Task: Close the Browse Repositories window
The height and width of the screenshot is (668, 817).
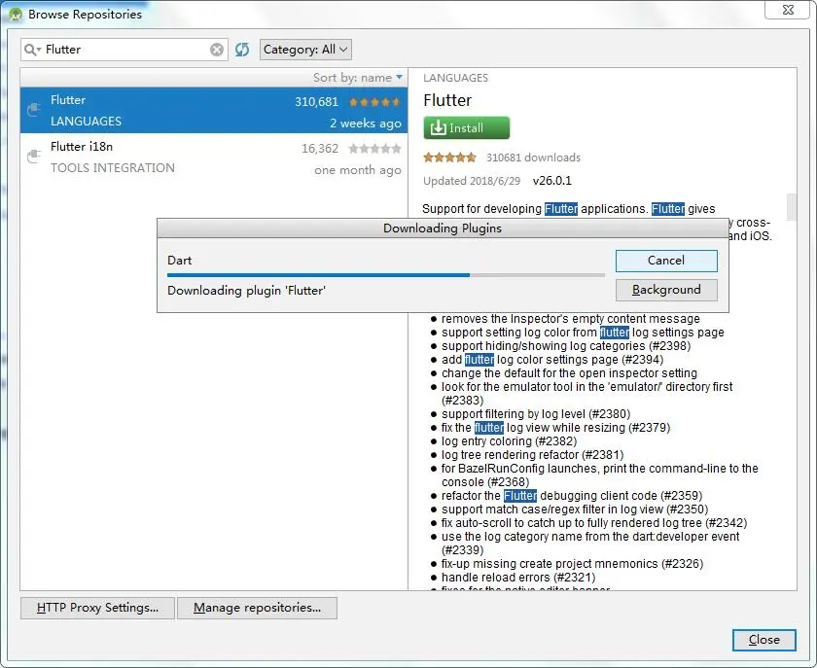Action: 789,10
